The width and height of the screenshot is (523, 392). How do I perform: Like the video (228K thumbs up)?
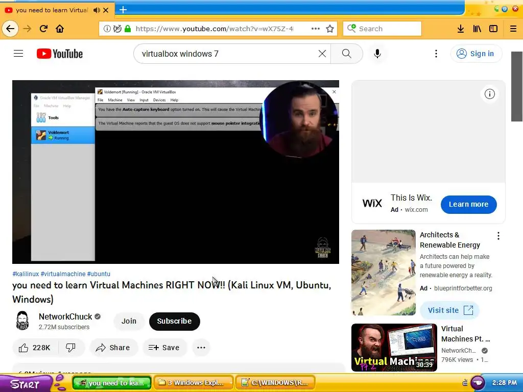35,348
